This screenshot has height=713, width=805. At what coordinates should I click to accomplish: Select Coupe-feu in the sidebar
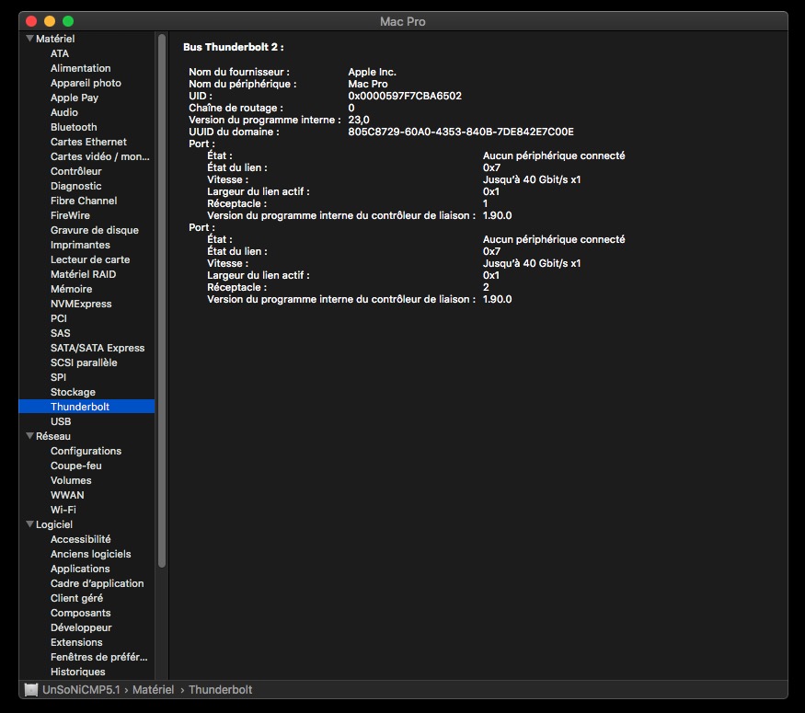coord(76,466)
